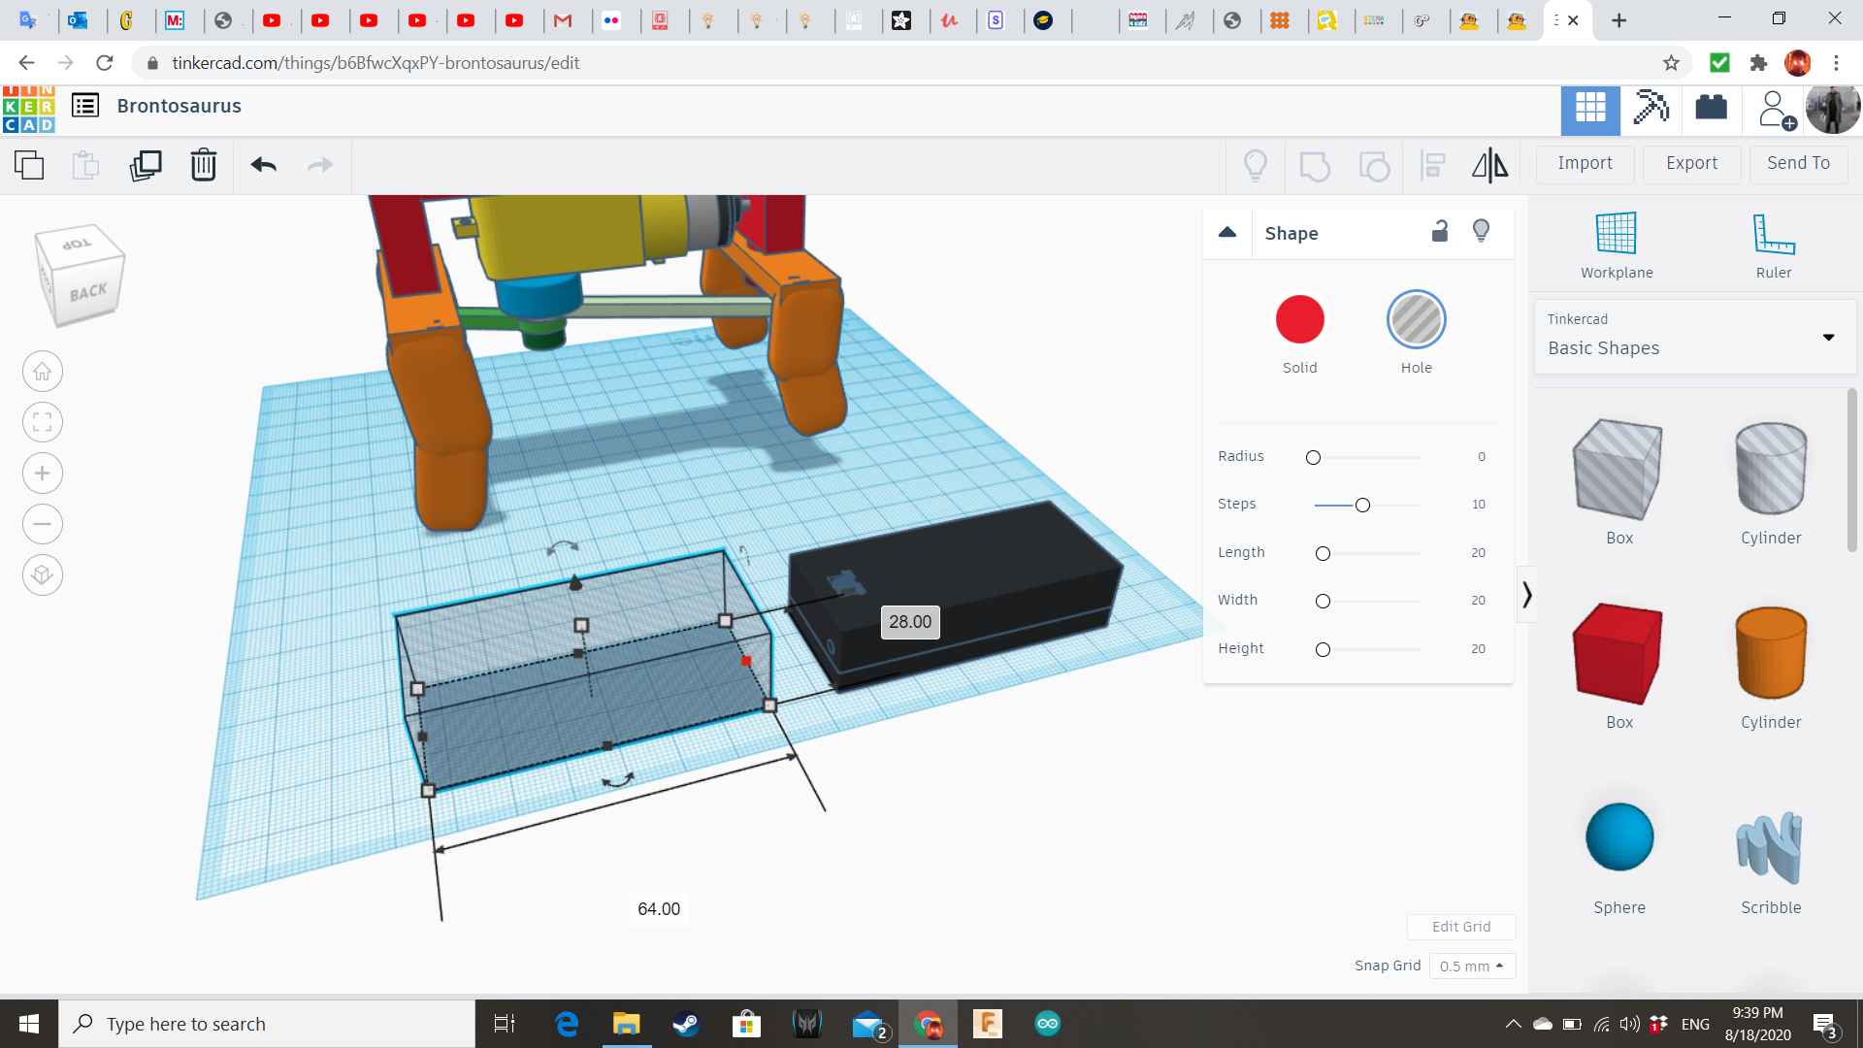Image resolution: width=1863 pixels, height=1048 pixels.
Task: Collapse the Shape panel with the arrow
Action: (x=1227, y=232)
